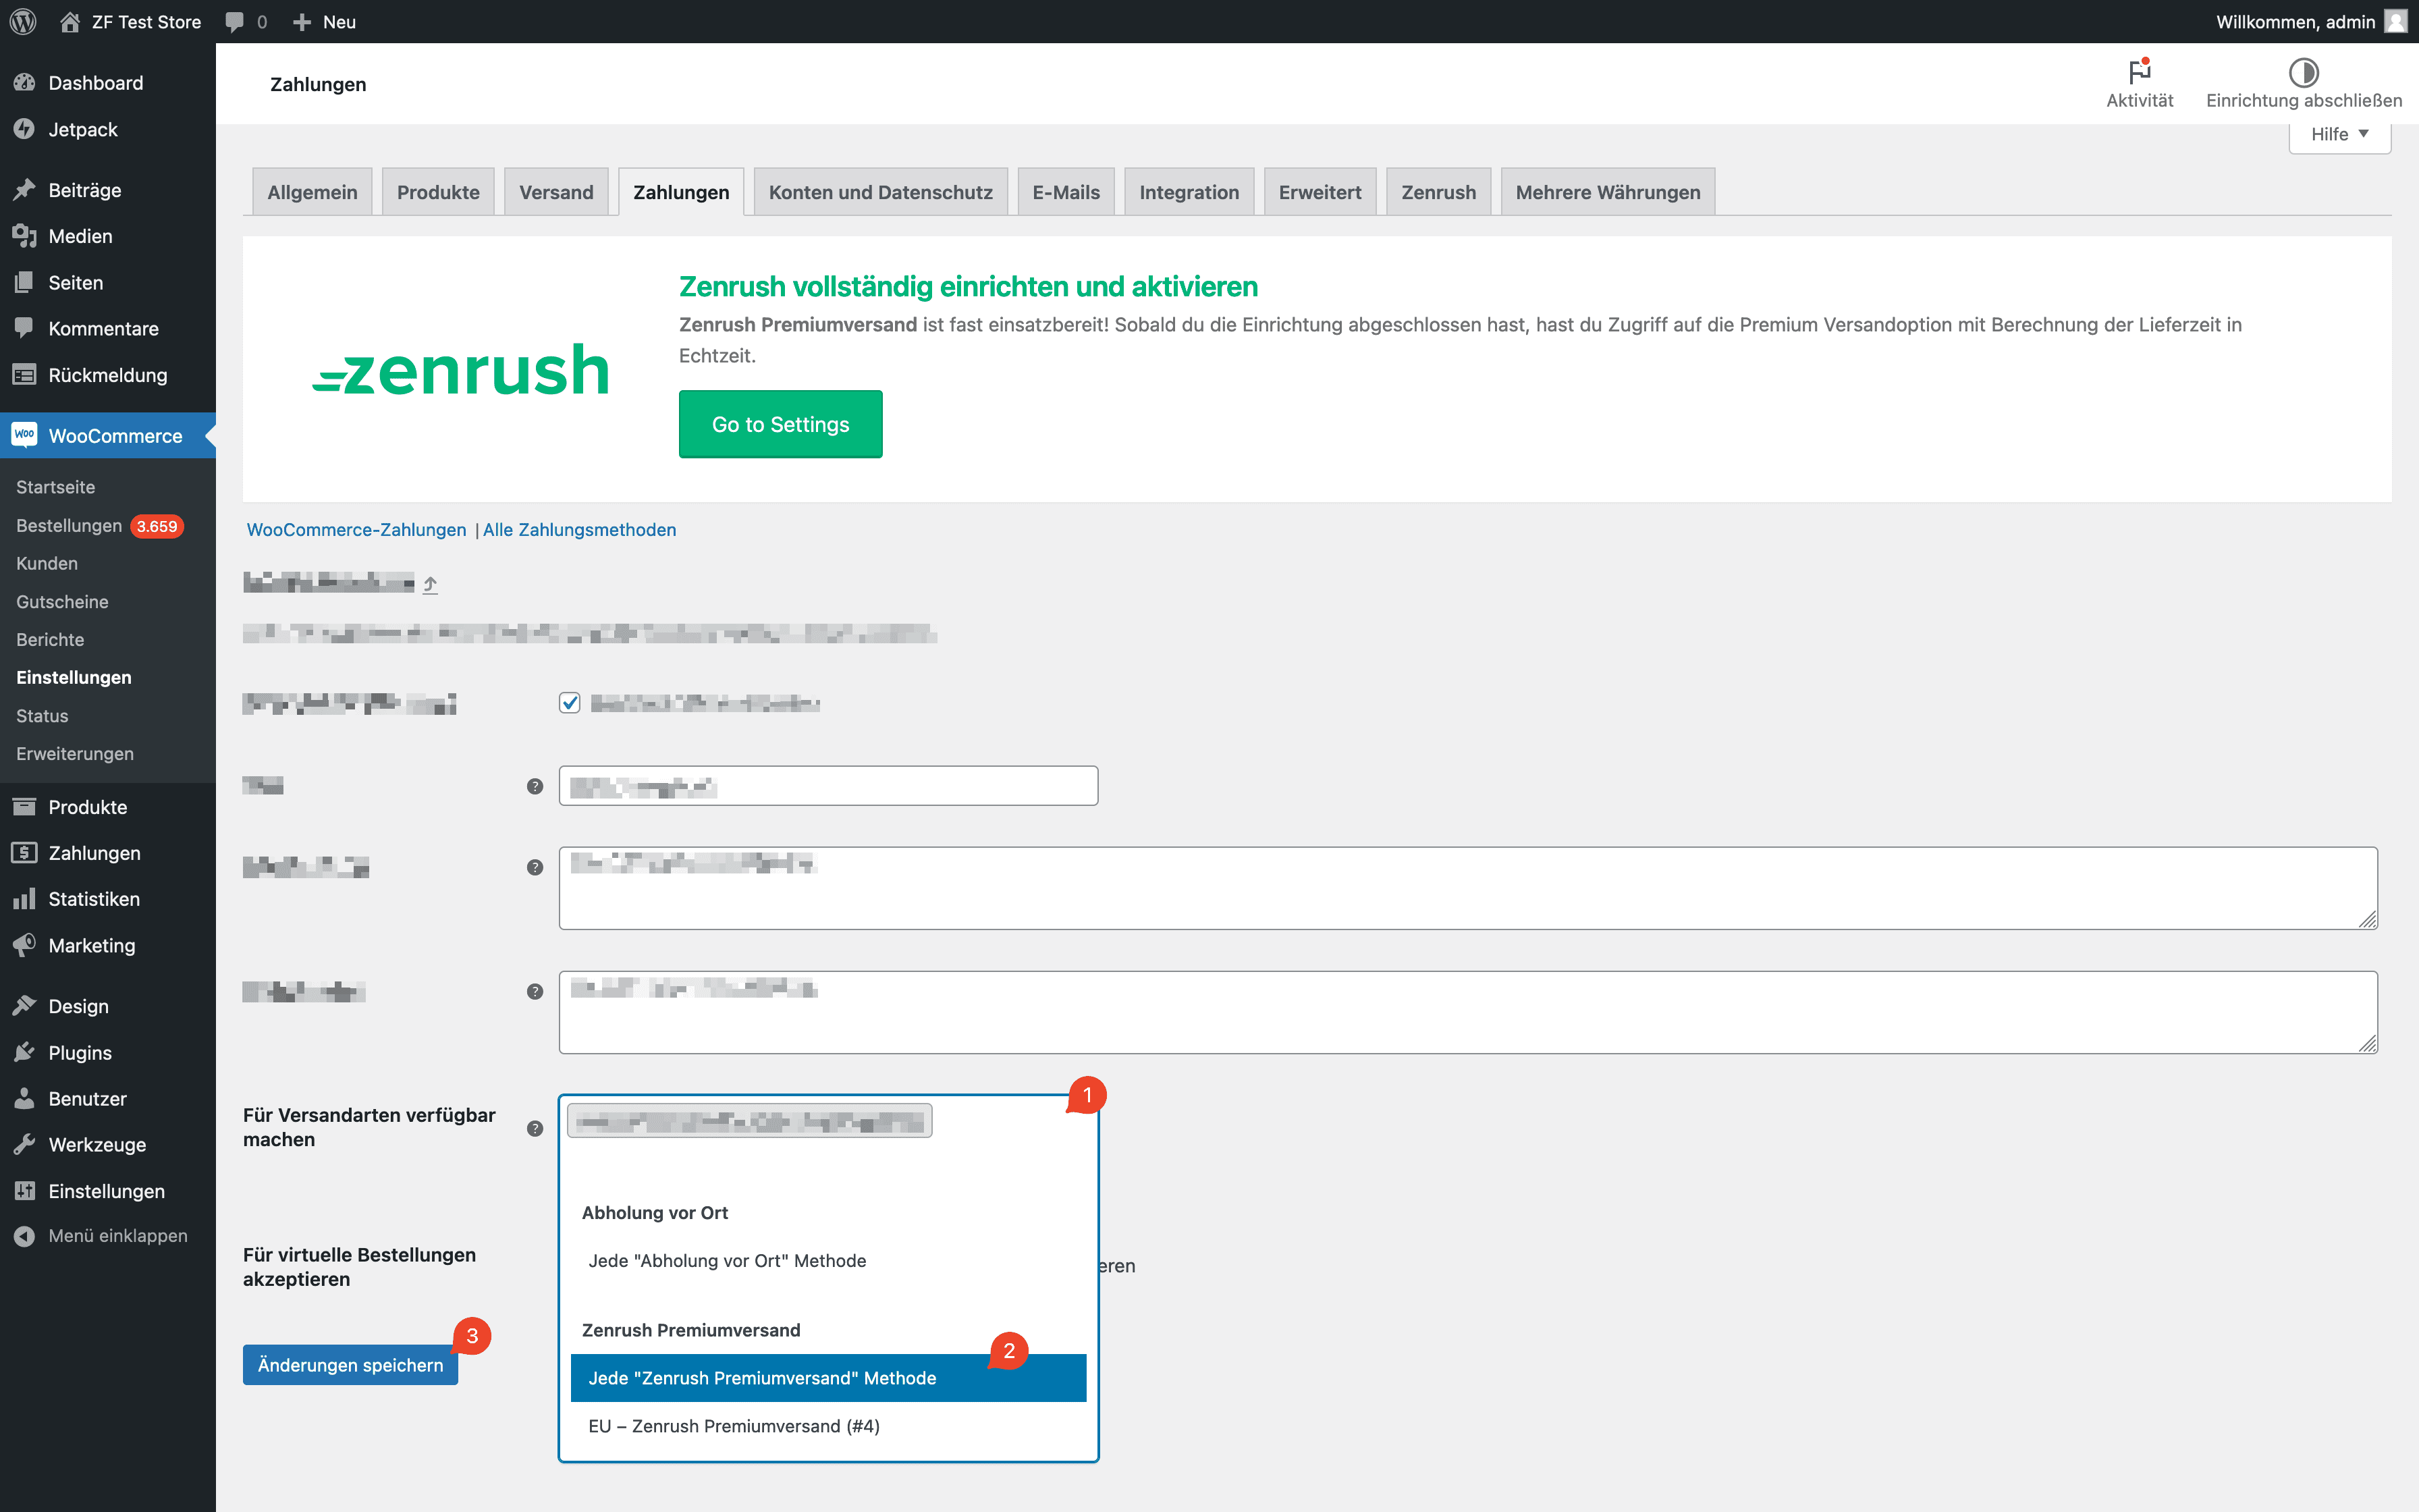
Task: Click the Werkzeuge wrench icon
Action: click(x=25, y=1144)
